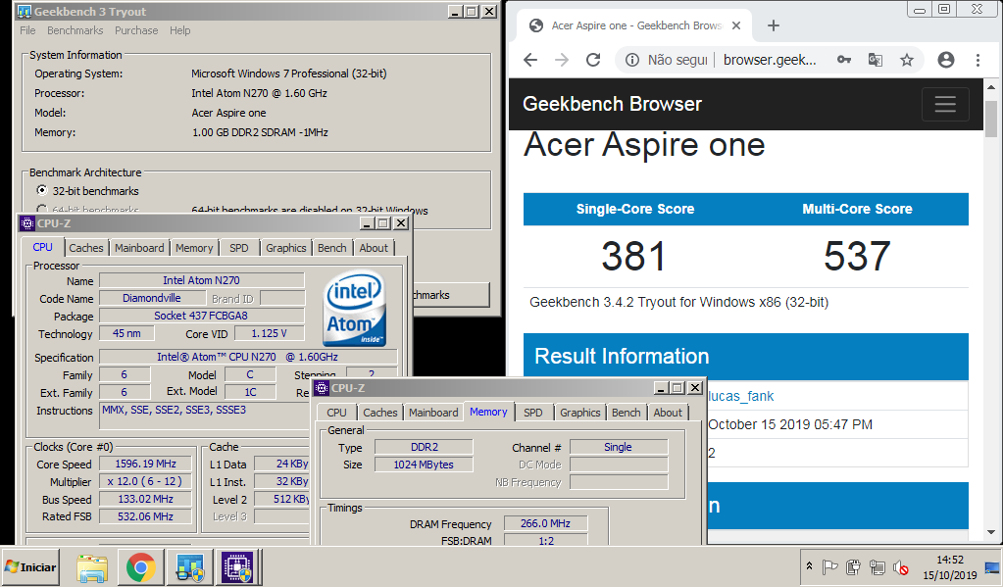Switch to About tab in front CPU-Z window
Screen dimensions: 1003x587
pos(668,413)
